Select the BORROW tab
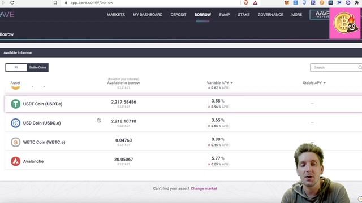The height and width of the screenshot is (203, 362). tap(202, 15)
